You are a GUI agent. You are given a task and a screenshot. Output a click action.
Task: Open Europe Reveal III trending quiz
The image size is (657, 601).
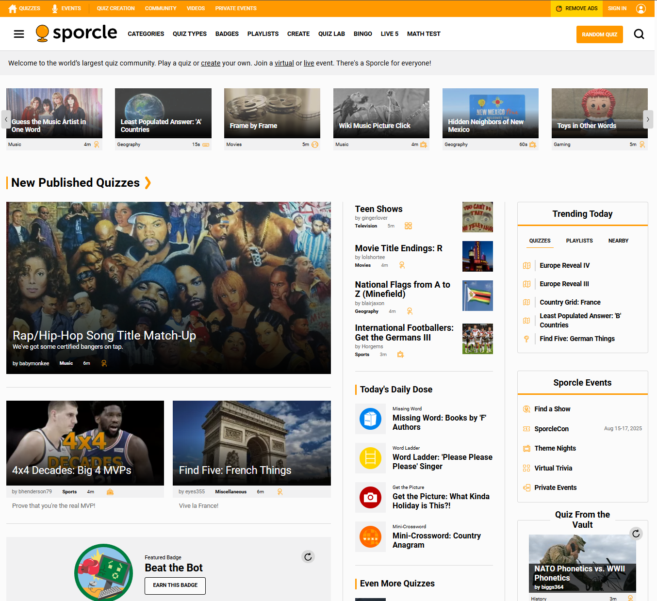tap(564, 284)
